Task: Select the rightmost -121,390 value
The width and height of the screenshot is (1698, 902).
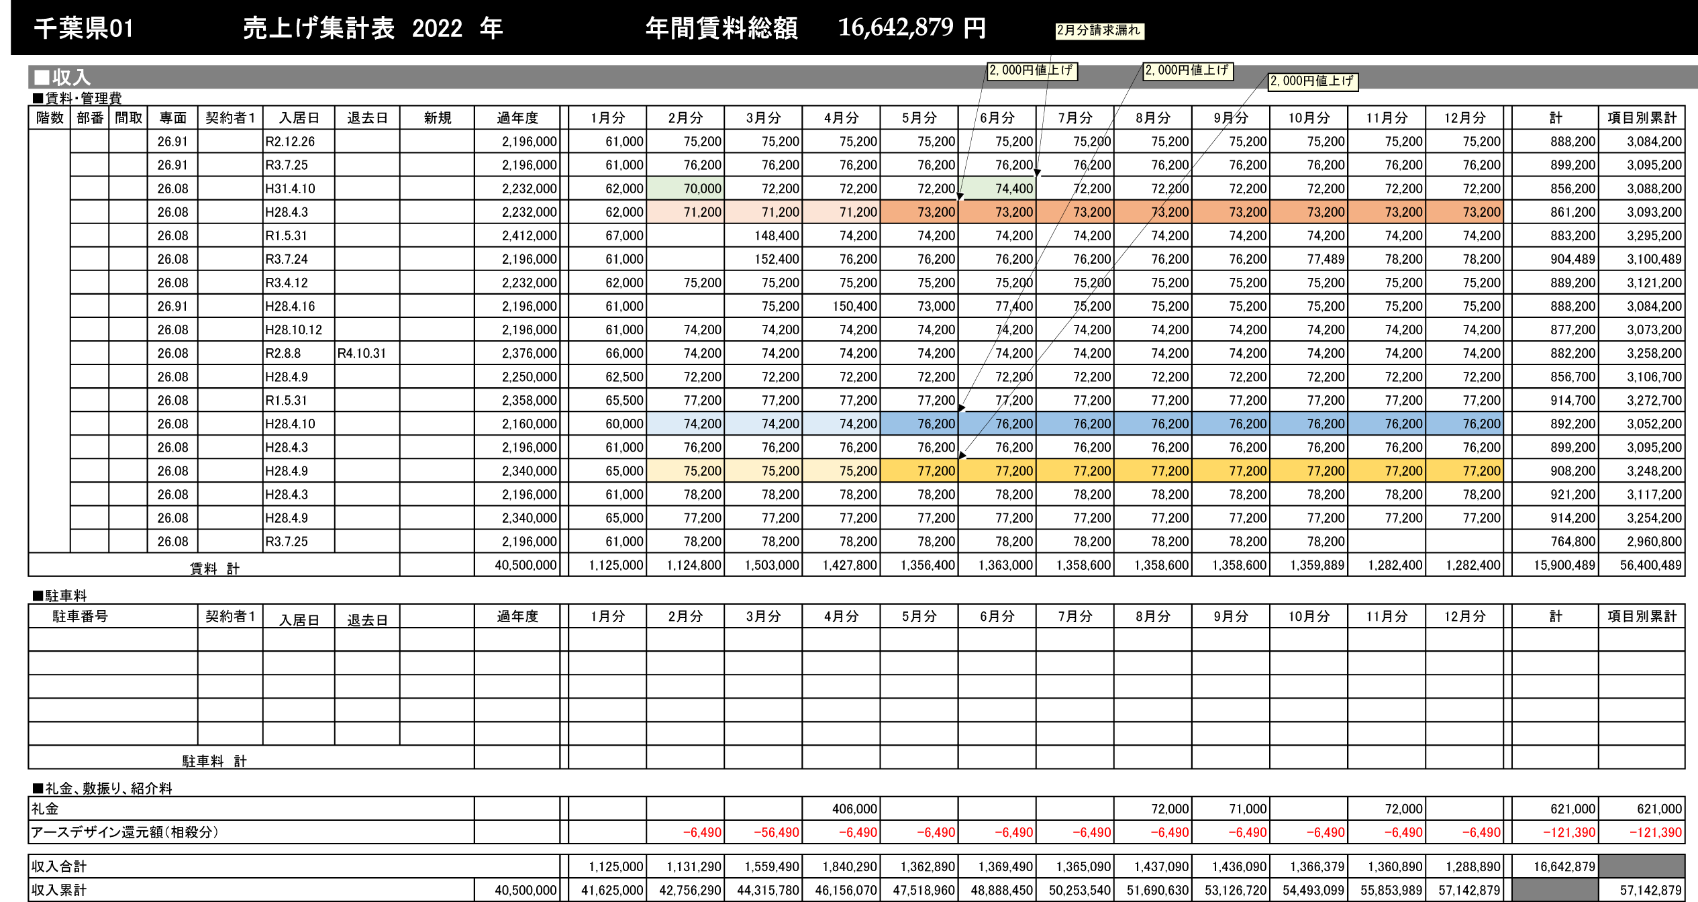Action: click(1655, 833)
